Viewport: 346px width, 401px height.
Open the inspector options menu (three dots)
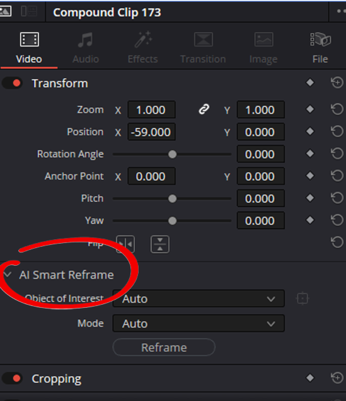click(x=341, y=11)
